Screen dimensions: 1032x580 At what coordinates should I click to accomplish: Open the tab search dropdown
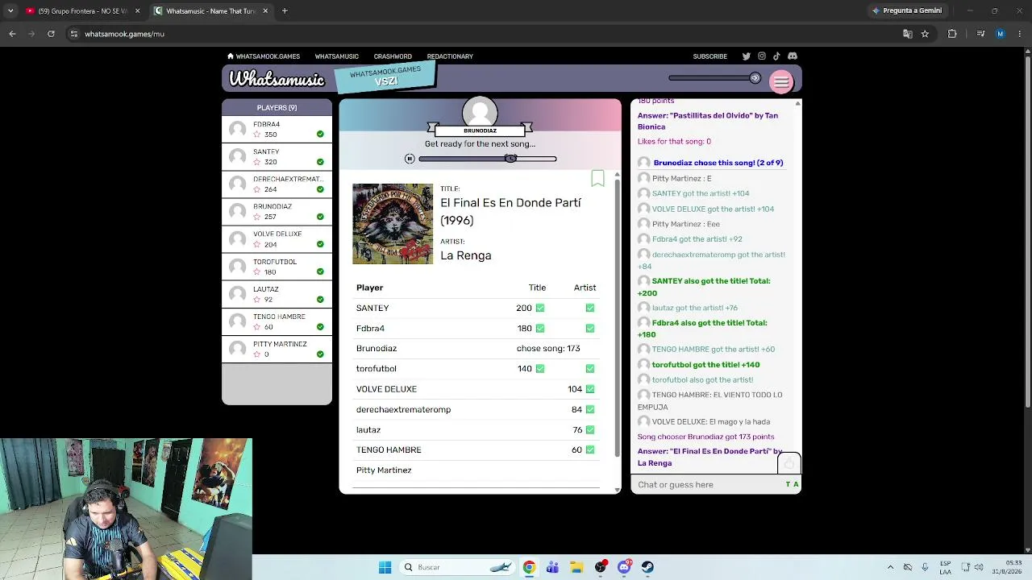[10, 11]
